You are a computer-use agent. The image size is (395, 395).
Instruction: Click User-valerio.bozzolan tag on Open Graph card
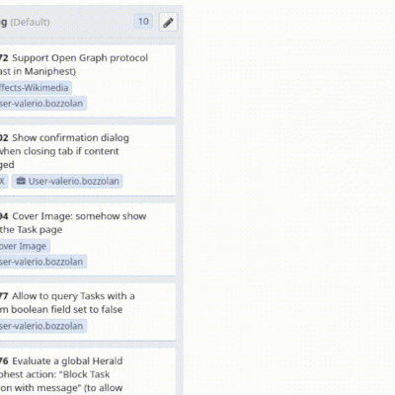pos(41,104)
